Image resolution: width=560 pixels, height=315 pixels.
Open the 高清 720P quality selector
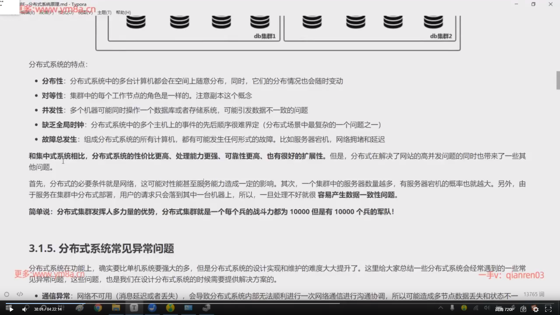click(x=505, y=309)
